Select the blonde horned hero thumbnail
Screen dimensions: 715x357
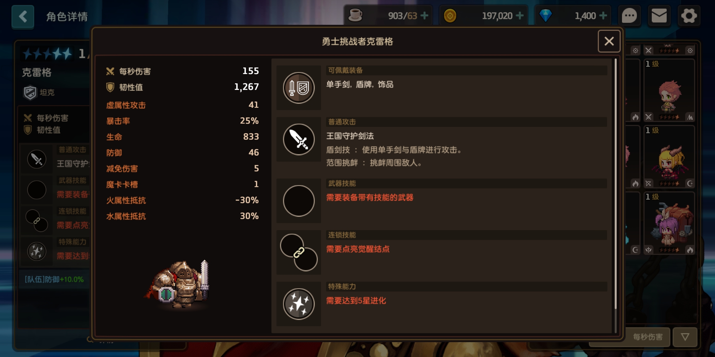pos(669,157)
